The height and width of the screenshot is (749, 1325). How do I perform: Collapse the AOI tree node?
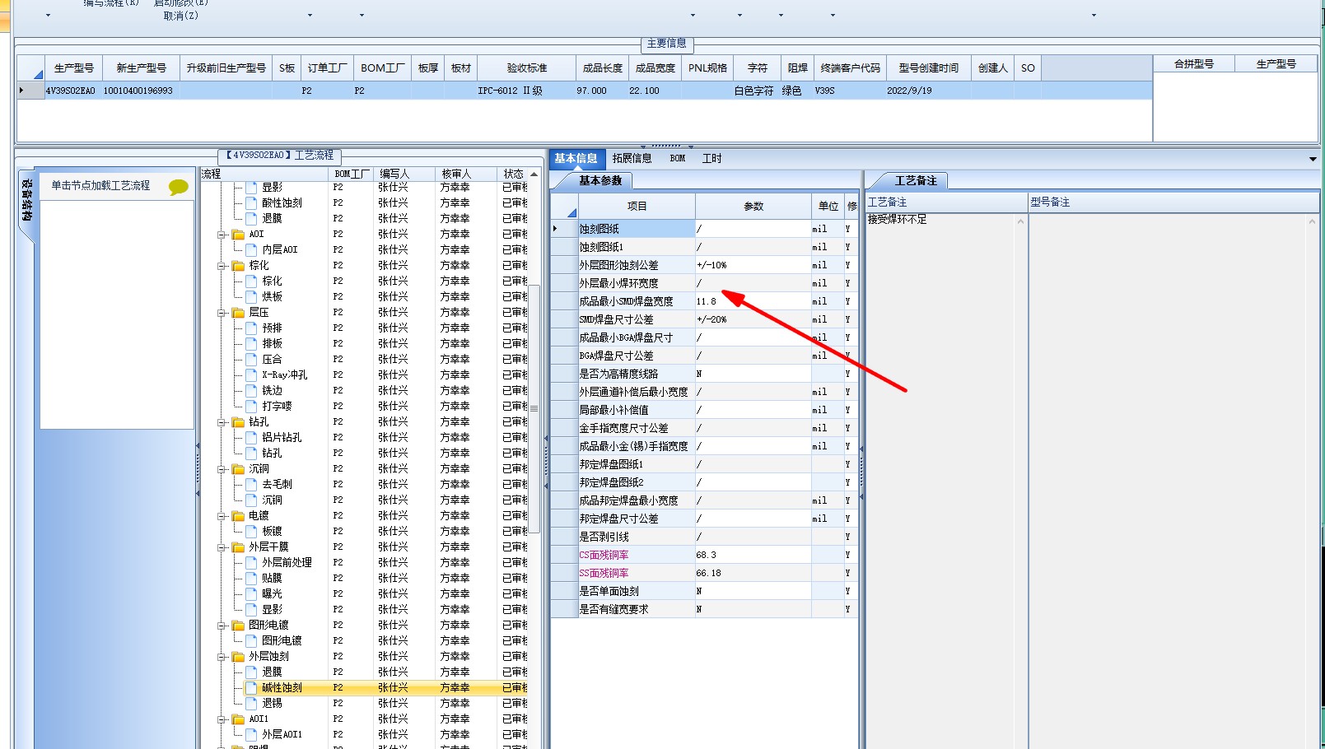[222, 235]
